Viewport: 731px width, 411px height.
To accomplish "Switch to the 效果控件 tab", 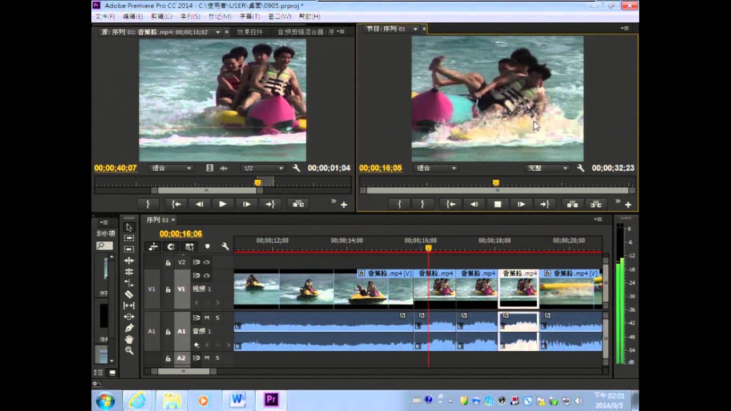I will pyautogui.click(x=250, y=33).
